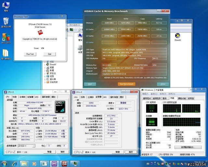Switch to 應用程式 tab in Task Manager
The image size is (208, 167).
147,99
